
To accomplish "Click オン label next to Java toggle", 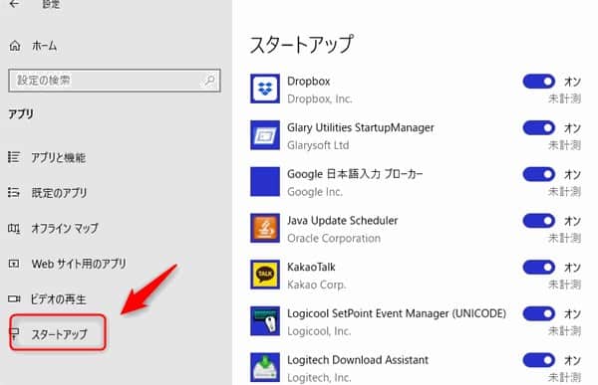I will pos(572,221).
